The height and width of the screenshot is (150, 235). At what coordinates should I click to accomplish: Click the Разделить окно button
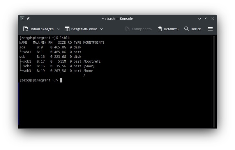[81, 29]
